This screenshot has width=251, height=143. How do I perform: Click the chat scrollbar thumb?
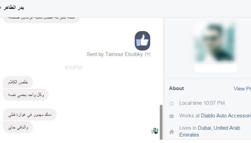coord(161,122)
